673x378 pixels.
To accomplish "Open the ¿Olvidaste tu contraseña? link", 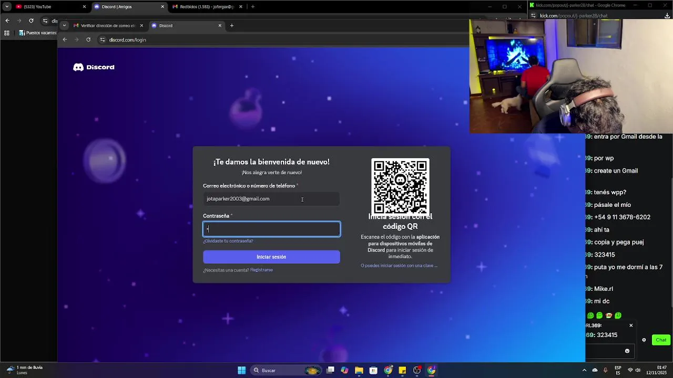I will (228, 241).
